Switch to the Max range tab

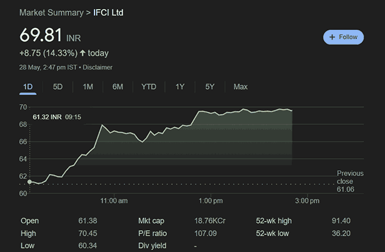click(241, 87)
